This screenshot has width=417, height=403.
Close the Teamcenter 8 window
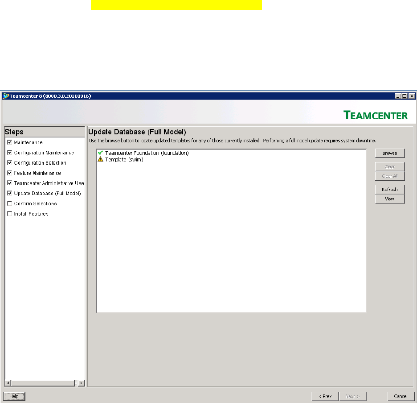click(x=412, y=96)
